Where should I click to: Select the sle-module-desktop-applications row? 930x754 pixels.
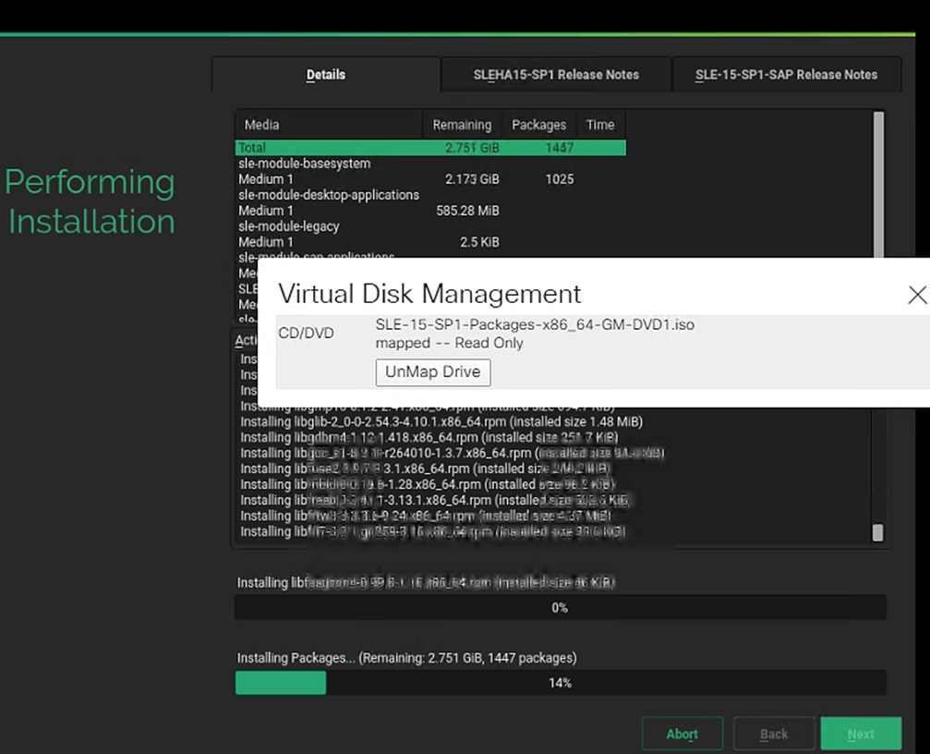point(430,195)
